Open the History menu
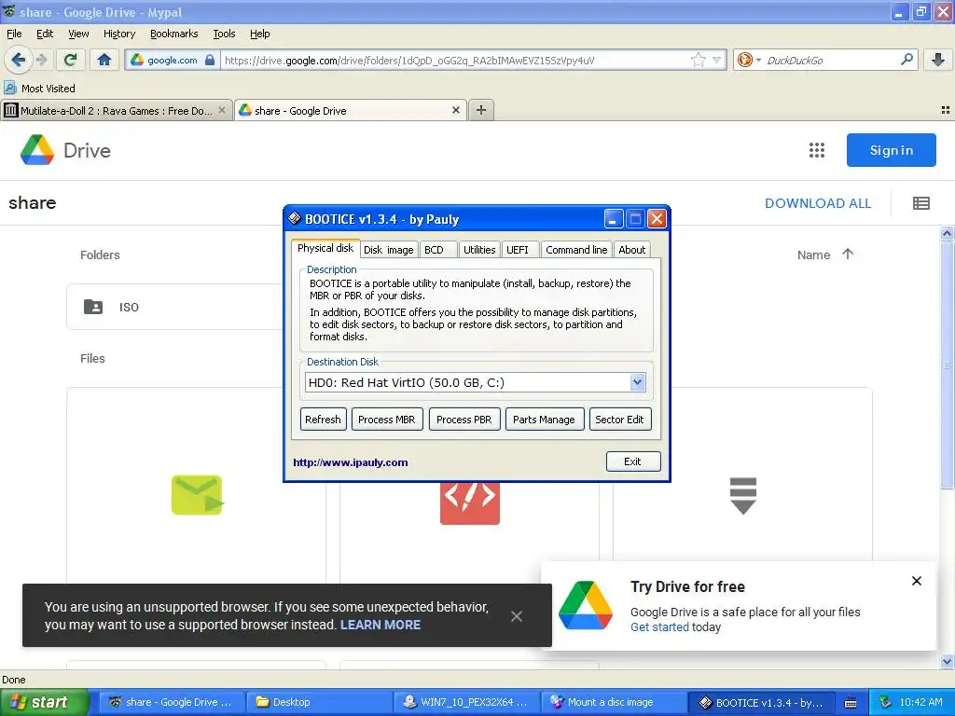955x716 pixels. tap(118, 34)
